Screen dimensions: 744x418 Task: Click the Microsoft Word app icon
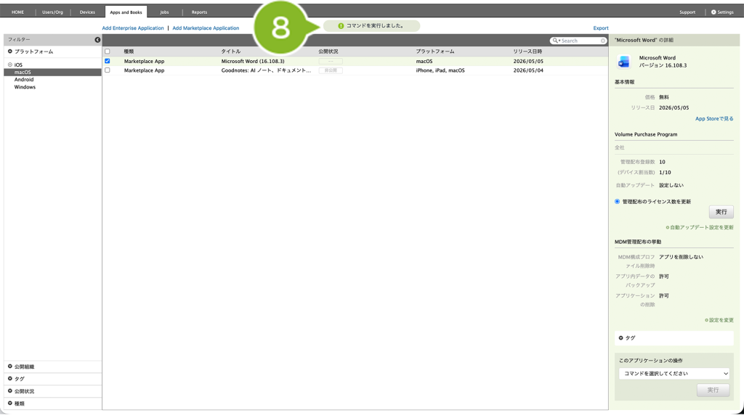point(623,62)
